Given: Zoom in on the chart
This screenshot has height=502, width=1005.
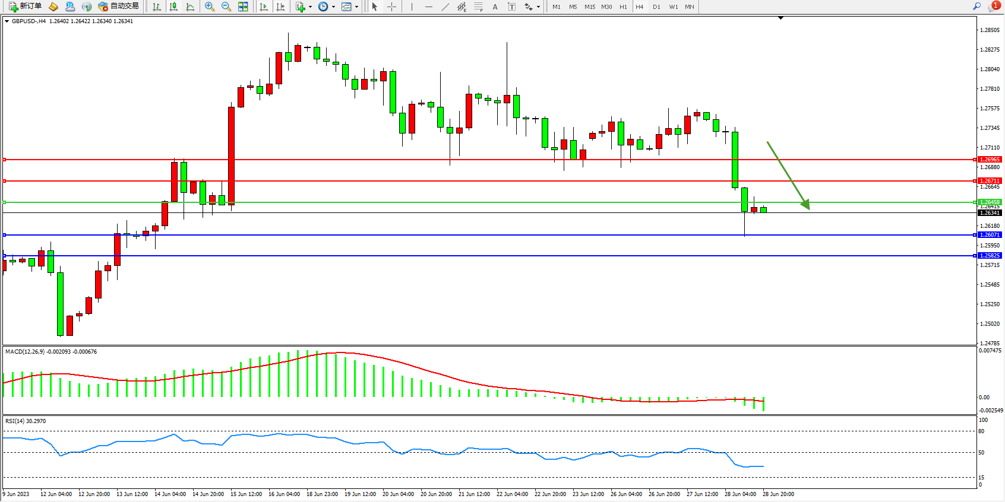Looking at the screenshot, I should (x=210, y=7).
